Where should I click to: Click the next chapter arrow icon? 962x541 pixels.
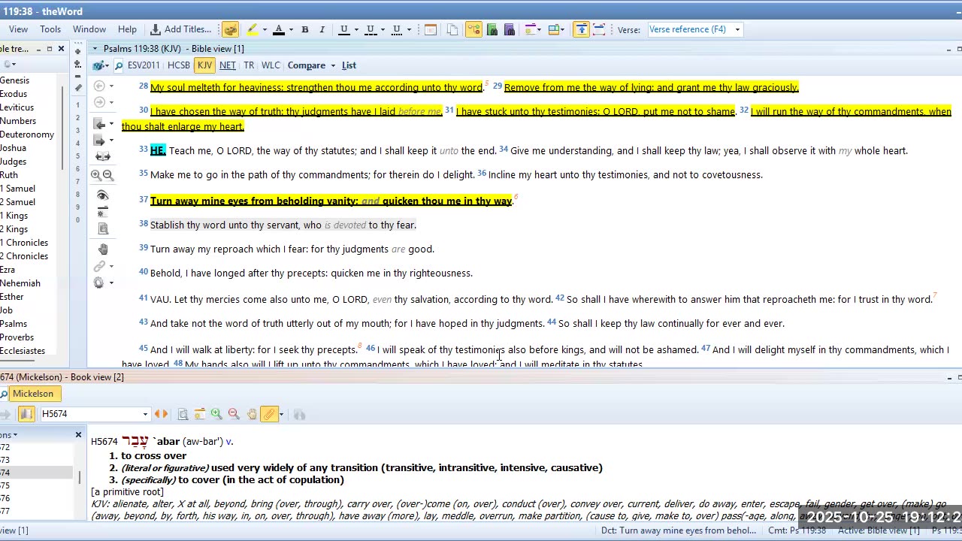(x=99, y=141)
